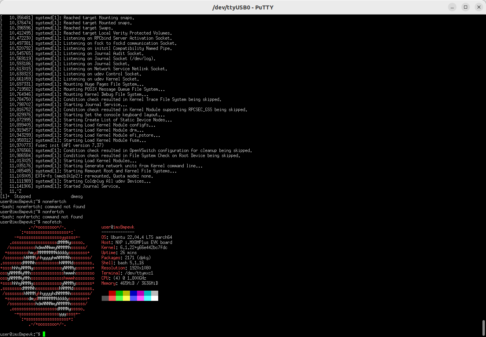Click the minimize window icon
Image resolution: width=486 pixels, height=337 pixels.
tap(452, 7)
